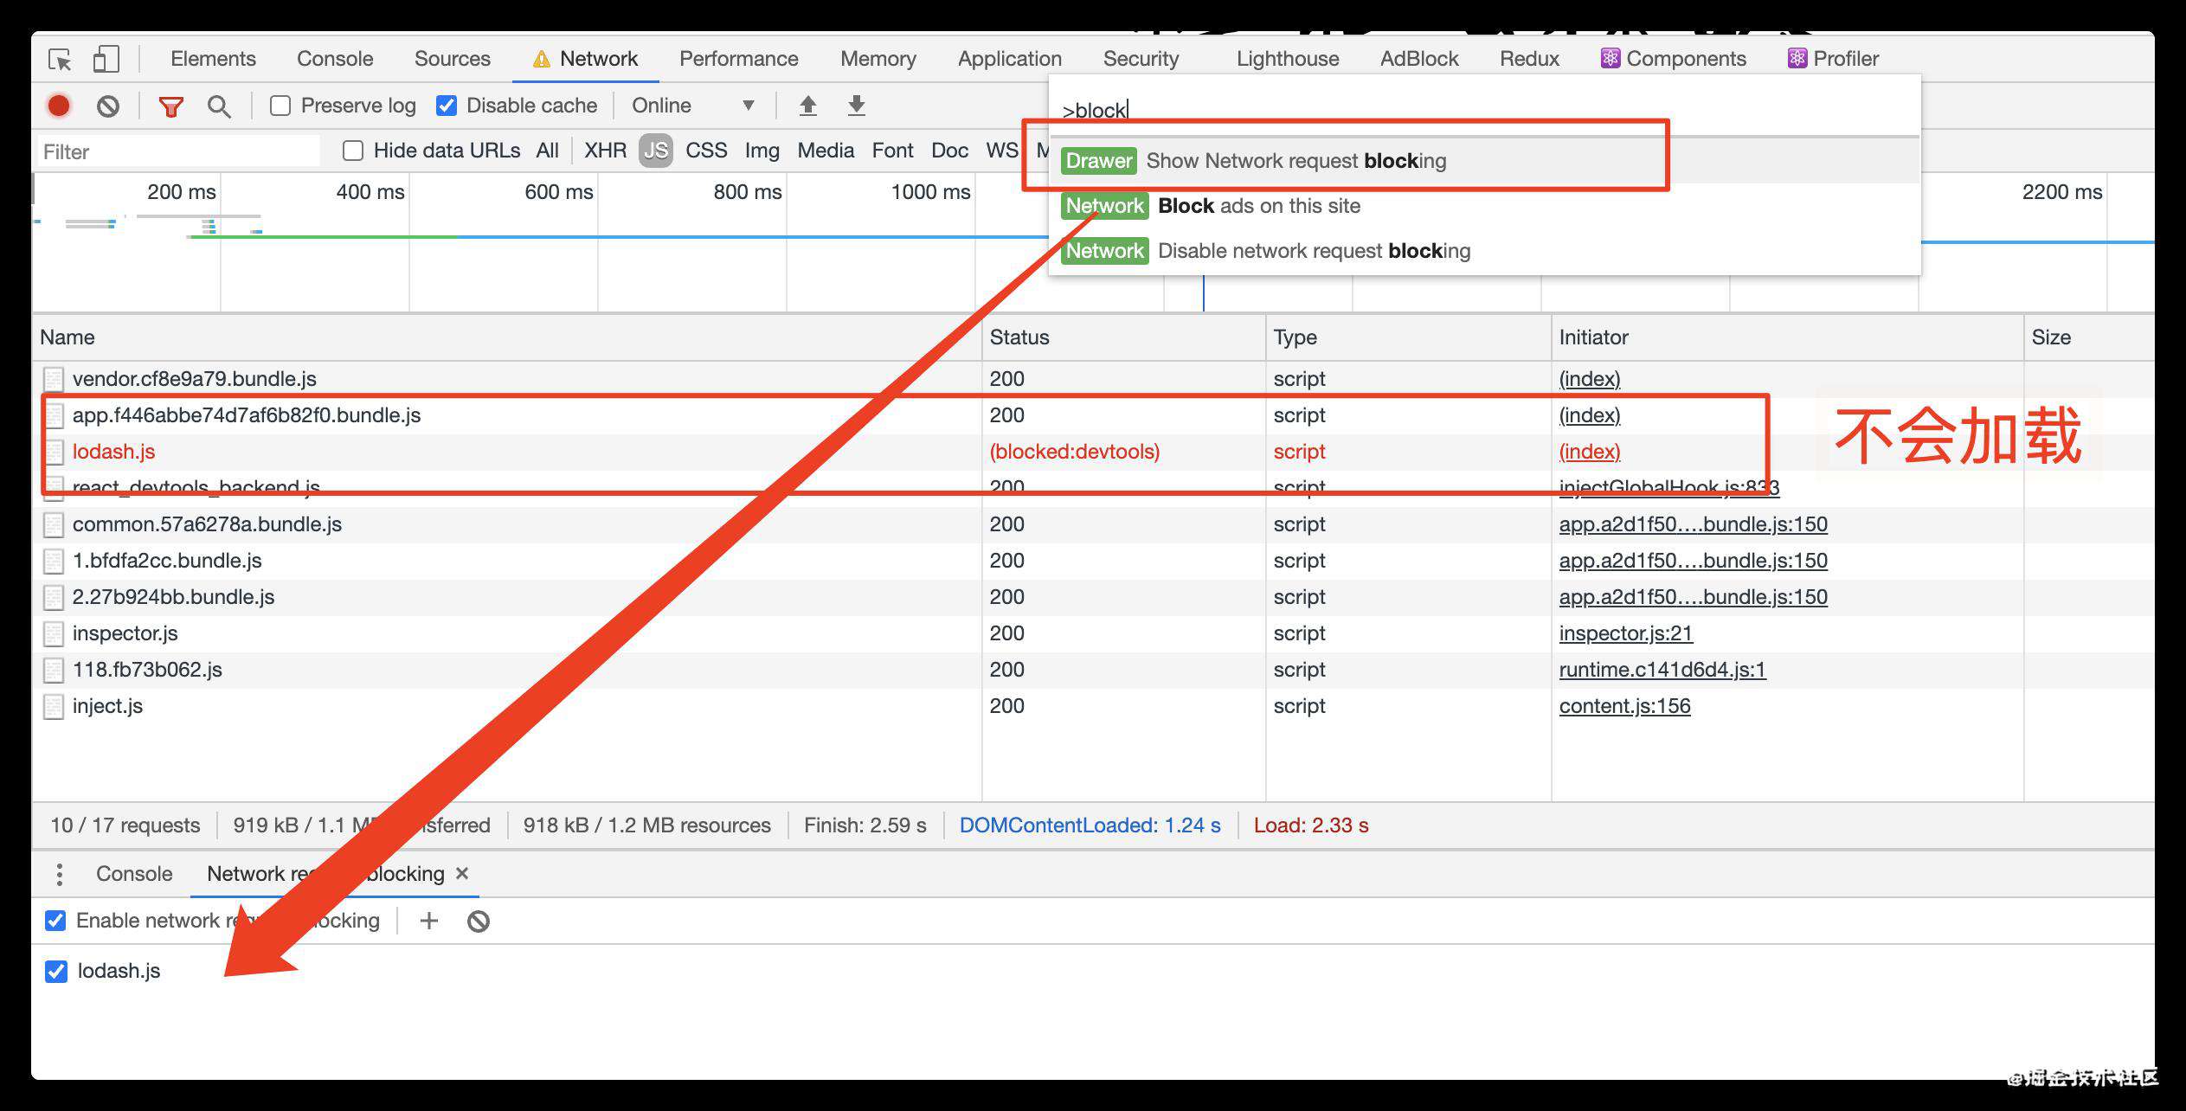Viewport: 2186px width, 1111px height.
Task: Open the Performance tab
Action: [738, 59]
